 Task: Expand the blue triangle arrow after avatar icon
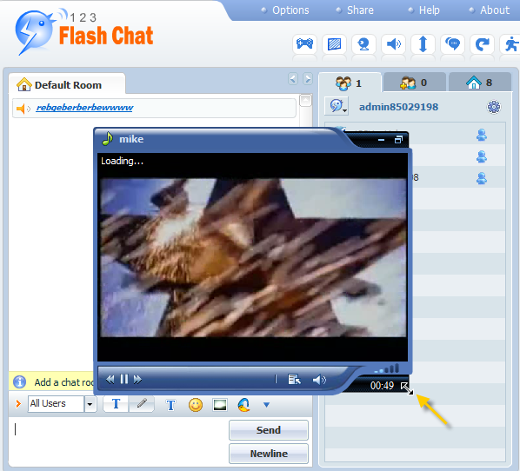pos(266,405)
